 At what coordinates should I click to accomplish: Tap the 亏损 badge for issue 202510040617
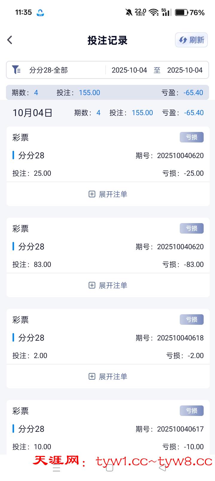(x=191, y=411)
